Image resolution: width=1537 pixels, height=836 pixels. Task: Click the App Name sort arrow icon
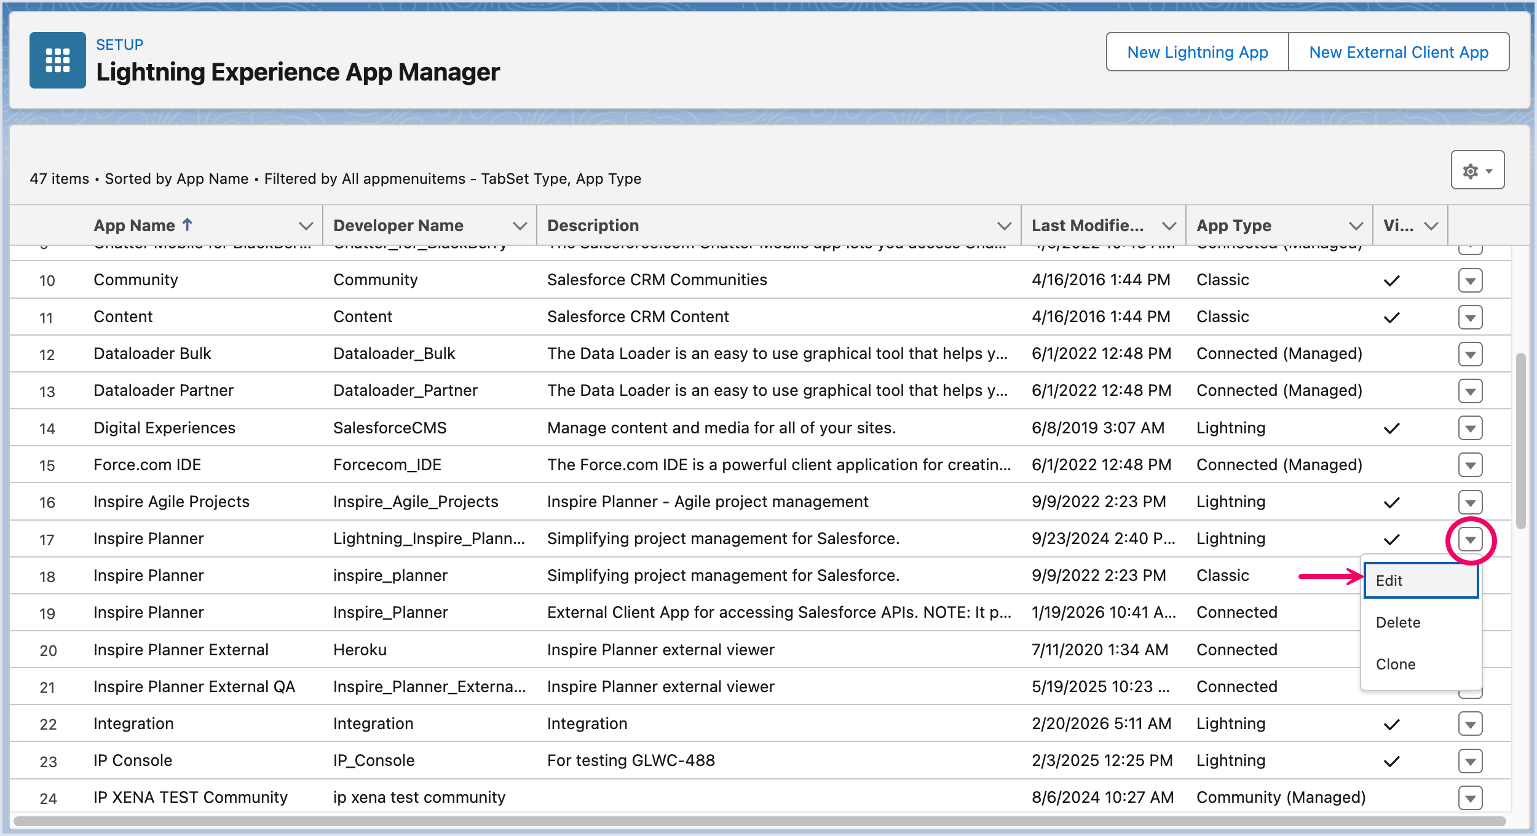pos(188,225)
